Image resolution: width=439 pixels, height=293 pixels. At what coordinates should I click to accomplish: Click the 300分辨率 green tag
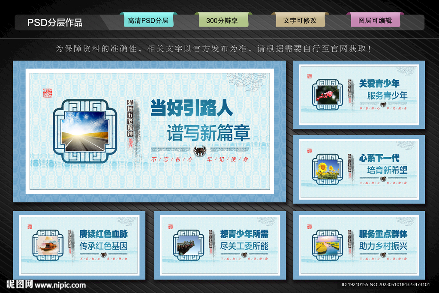(x=223, y=21)
